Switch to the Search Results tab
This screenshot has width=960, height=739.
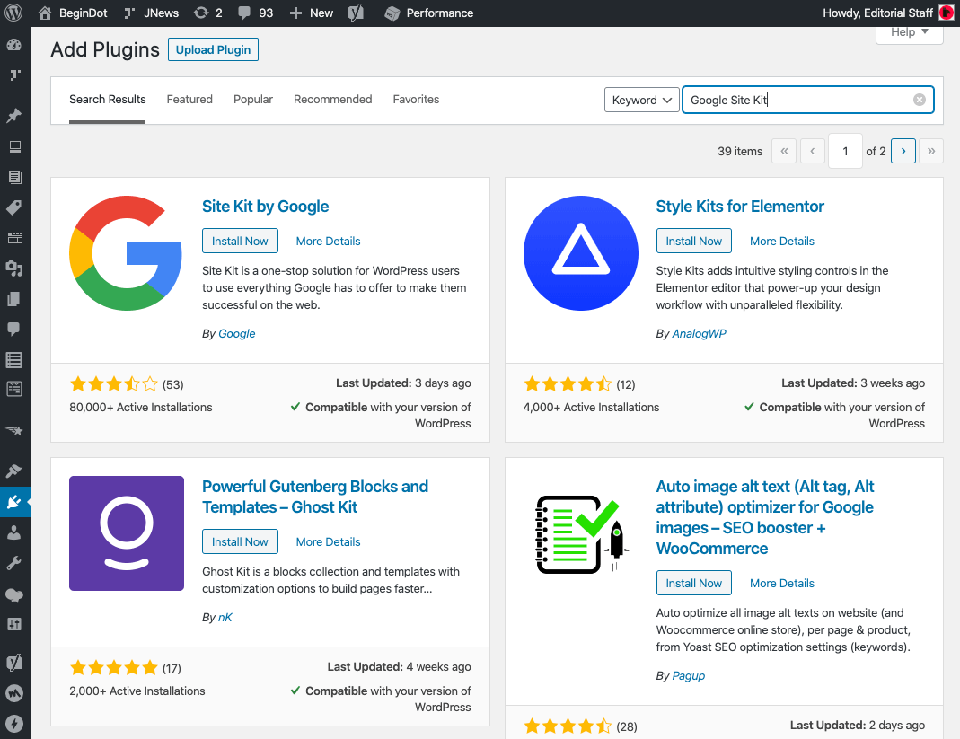(107, 99)
